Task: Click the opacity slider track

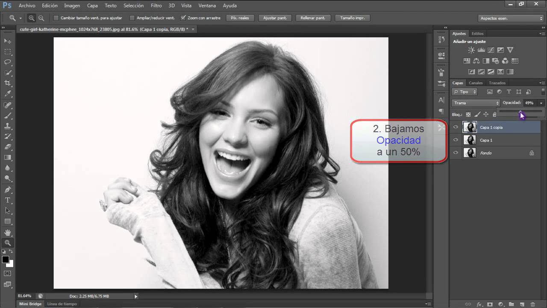Action: (521, 111)
